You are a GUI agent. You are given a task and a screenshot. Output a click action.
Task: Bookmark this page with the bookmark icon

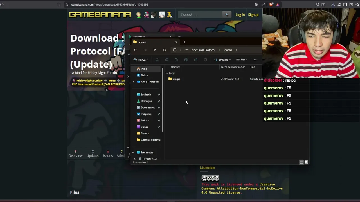point(59,4)
